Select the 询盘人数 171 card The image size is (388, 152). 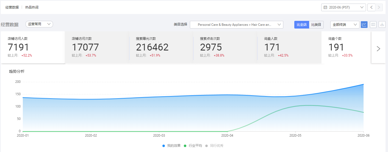point(289,47)
